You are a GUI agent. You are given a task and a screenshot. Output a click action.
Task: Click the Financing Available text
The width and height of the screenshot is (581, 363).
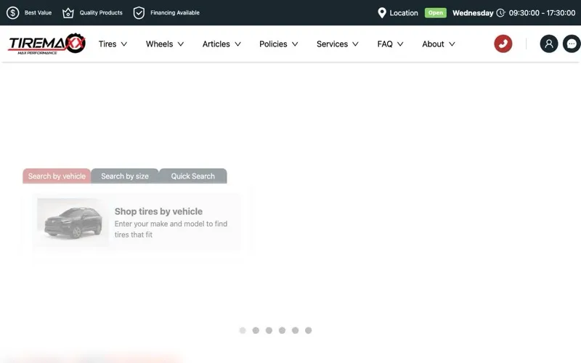tap(175, 12)
